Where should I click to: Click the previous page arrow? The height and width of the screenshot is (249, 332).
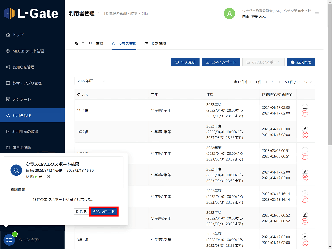[x=267, y=82]
